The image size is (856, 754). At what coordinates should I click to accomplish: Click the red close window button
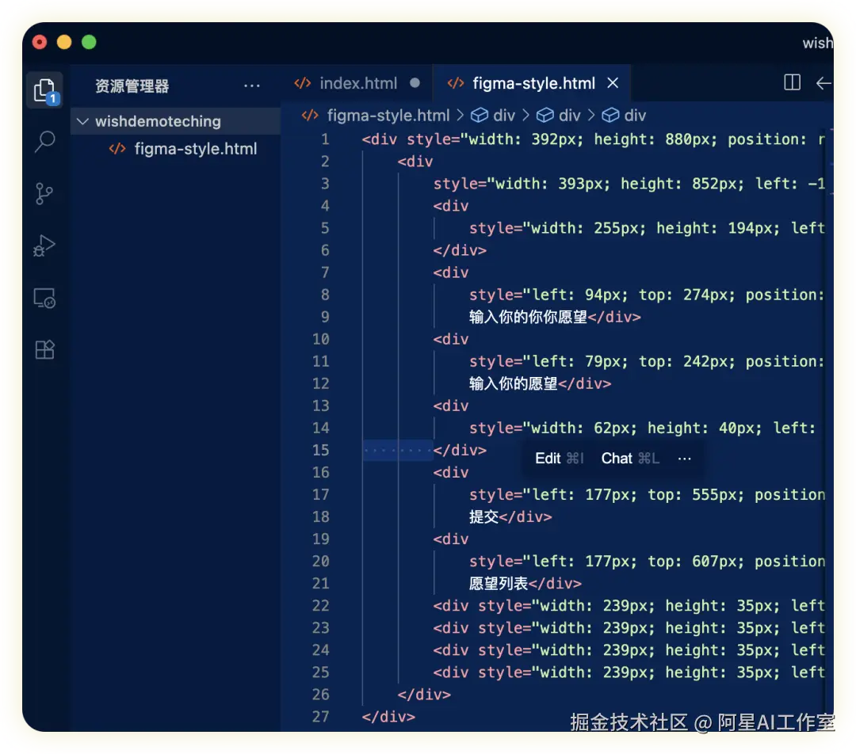40,42
